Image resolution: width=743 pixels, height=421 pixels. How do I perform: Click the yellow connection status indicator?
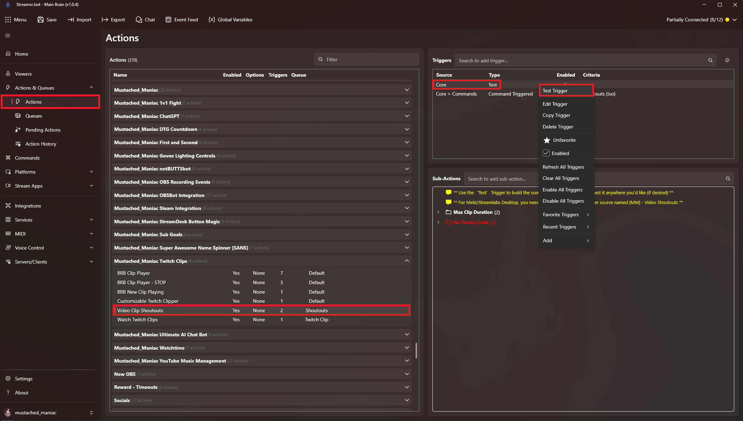tap(727, 20)
